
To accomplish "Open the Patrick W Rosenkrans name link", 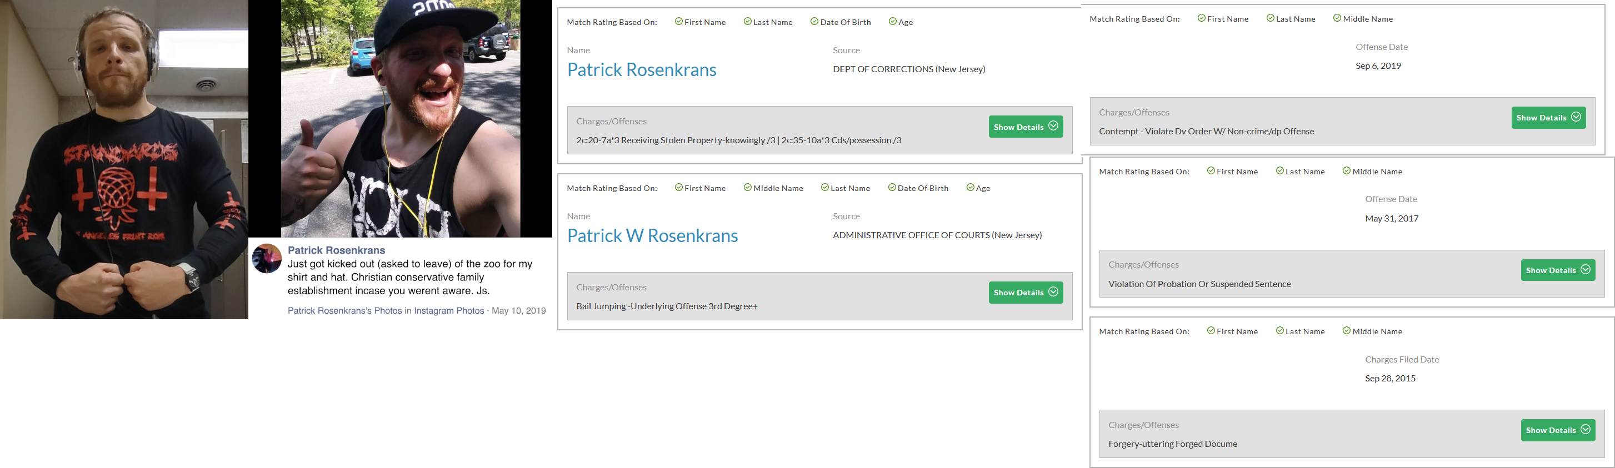I will coord(652,235).
